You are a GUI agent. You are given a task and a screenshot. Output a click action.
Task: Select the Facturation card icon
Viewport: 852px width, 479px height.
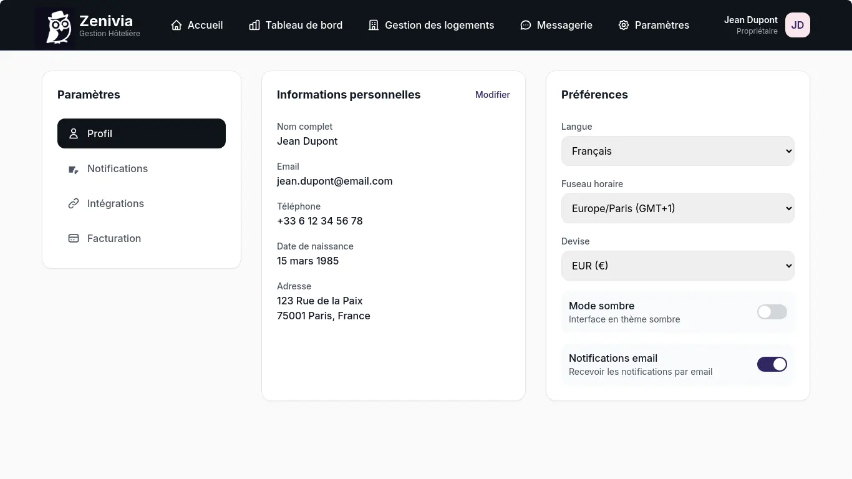73,238
